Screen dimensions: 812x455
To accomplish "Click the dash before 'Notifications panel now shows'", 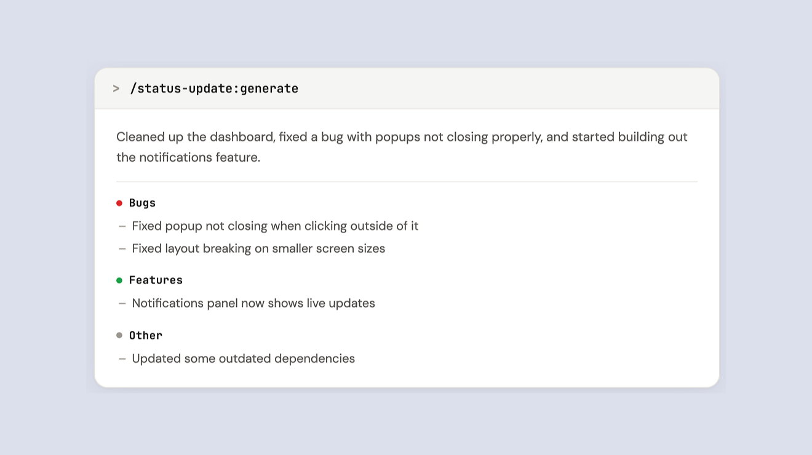I will tap(122, 304).
